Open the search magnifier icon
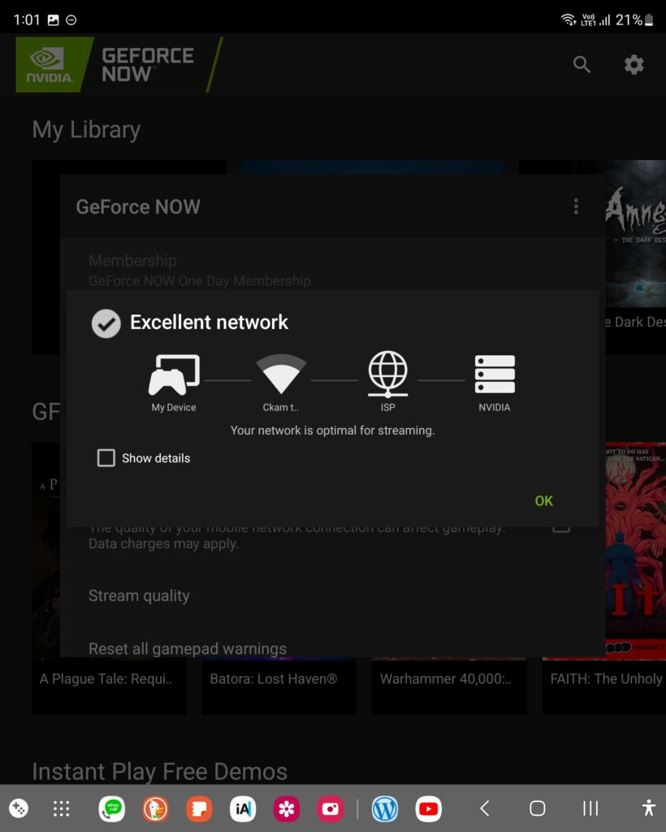Image resolution: width=666 pixels, height=832 pixels. (x=582, y=65)
